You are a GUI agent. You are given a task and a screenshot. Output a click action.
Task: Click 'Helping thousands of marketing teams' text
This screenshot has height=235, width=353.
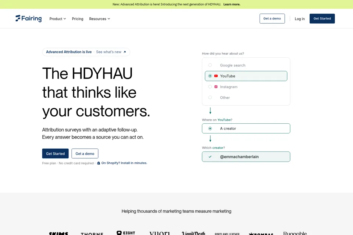(x=176, y=211)
